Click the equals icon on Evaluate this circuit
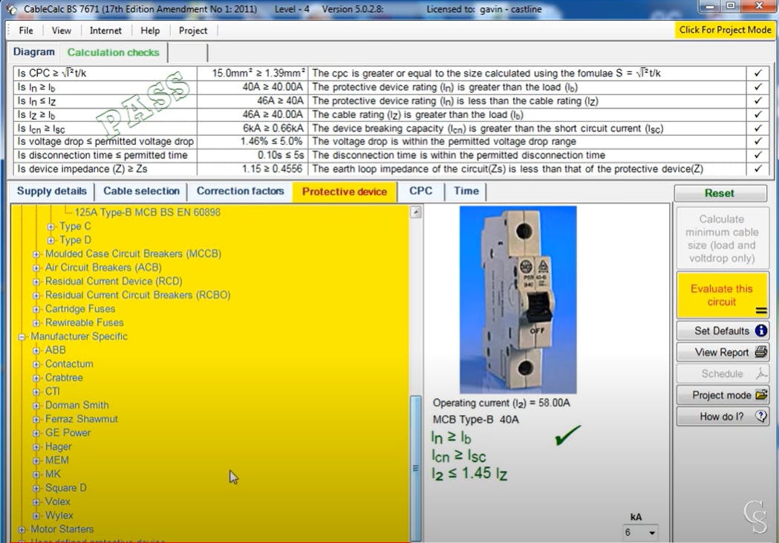Viewport: 779px width, 543px height. click(760, 311)
